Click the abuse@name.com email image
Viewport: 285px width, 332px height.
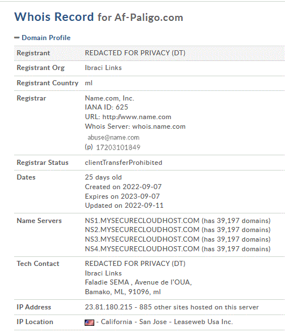[x=113, y=137]
